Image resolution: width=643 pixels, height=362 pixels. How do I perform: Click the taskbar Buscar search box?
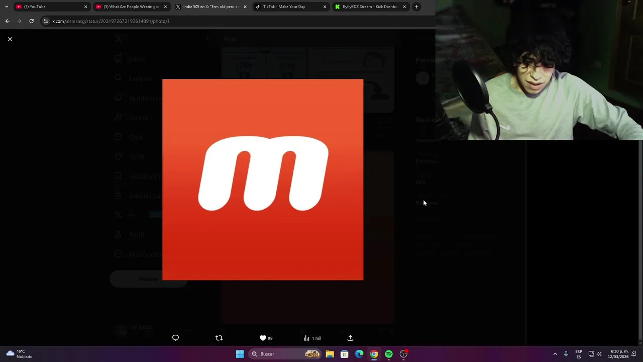[x=286, y=354]
